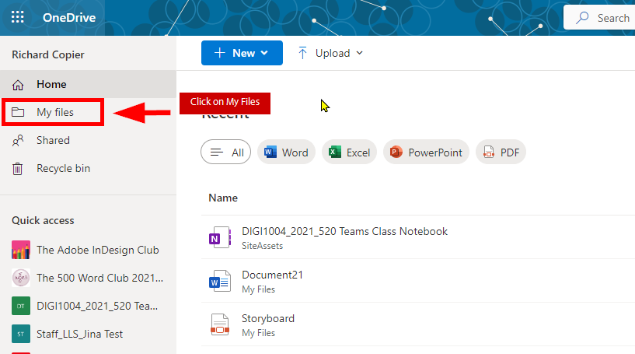Open the Upload dropdown menu
The image size is (635, 354).
coord(330,53)
